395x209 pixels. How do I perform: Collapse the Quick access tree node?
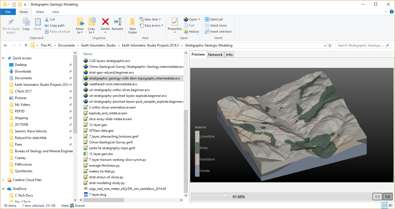(3, 58)
